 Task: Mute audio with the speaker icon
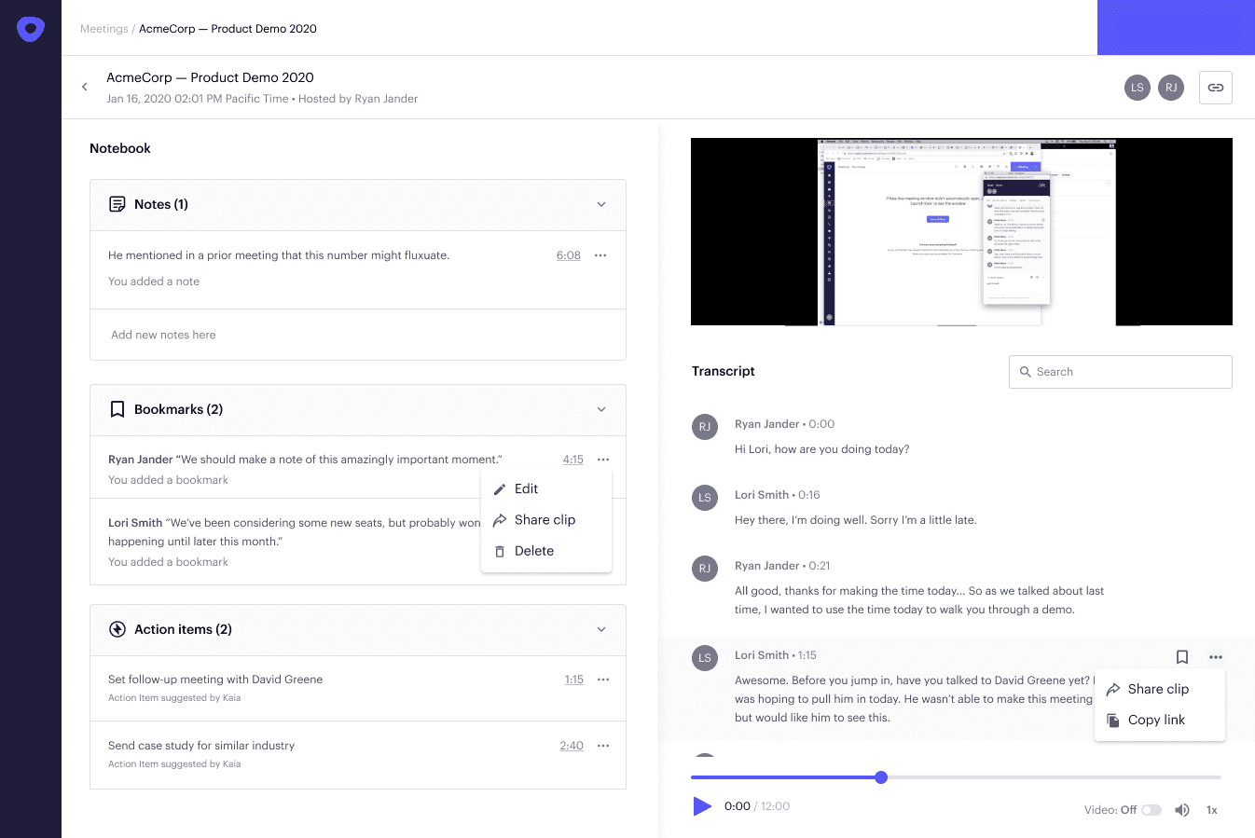(1181, 810)
